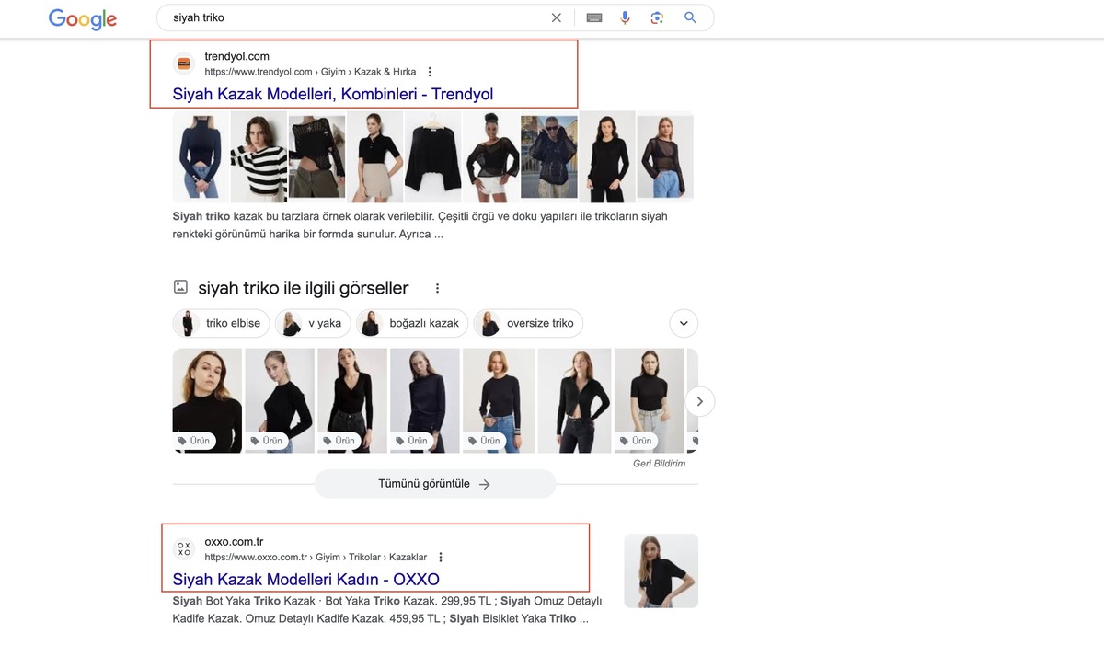1104x645 pixels.
Task: Click the Google logo
Action: 83,18
